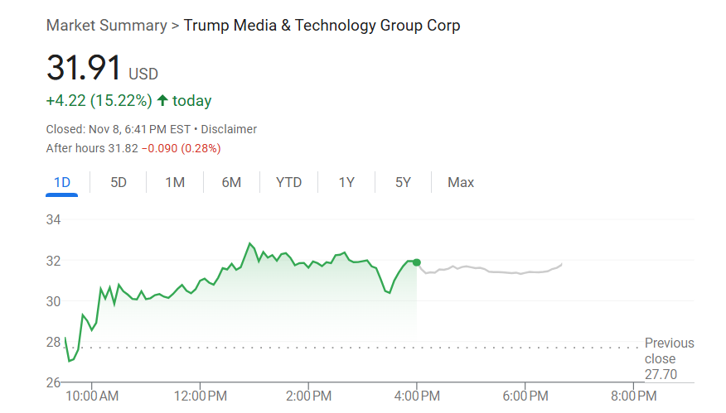
Task: Select the 1D chart range tab
Action: [62, 182]
